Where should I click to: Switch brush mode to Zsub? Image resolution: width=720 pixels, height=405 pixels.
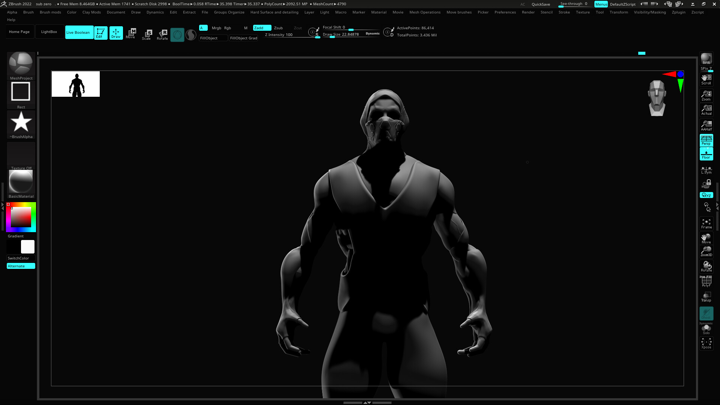tap(278, 28)
